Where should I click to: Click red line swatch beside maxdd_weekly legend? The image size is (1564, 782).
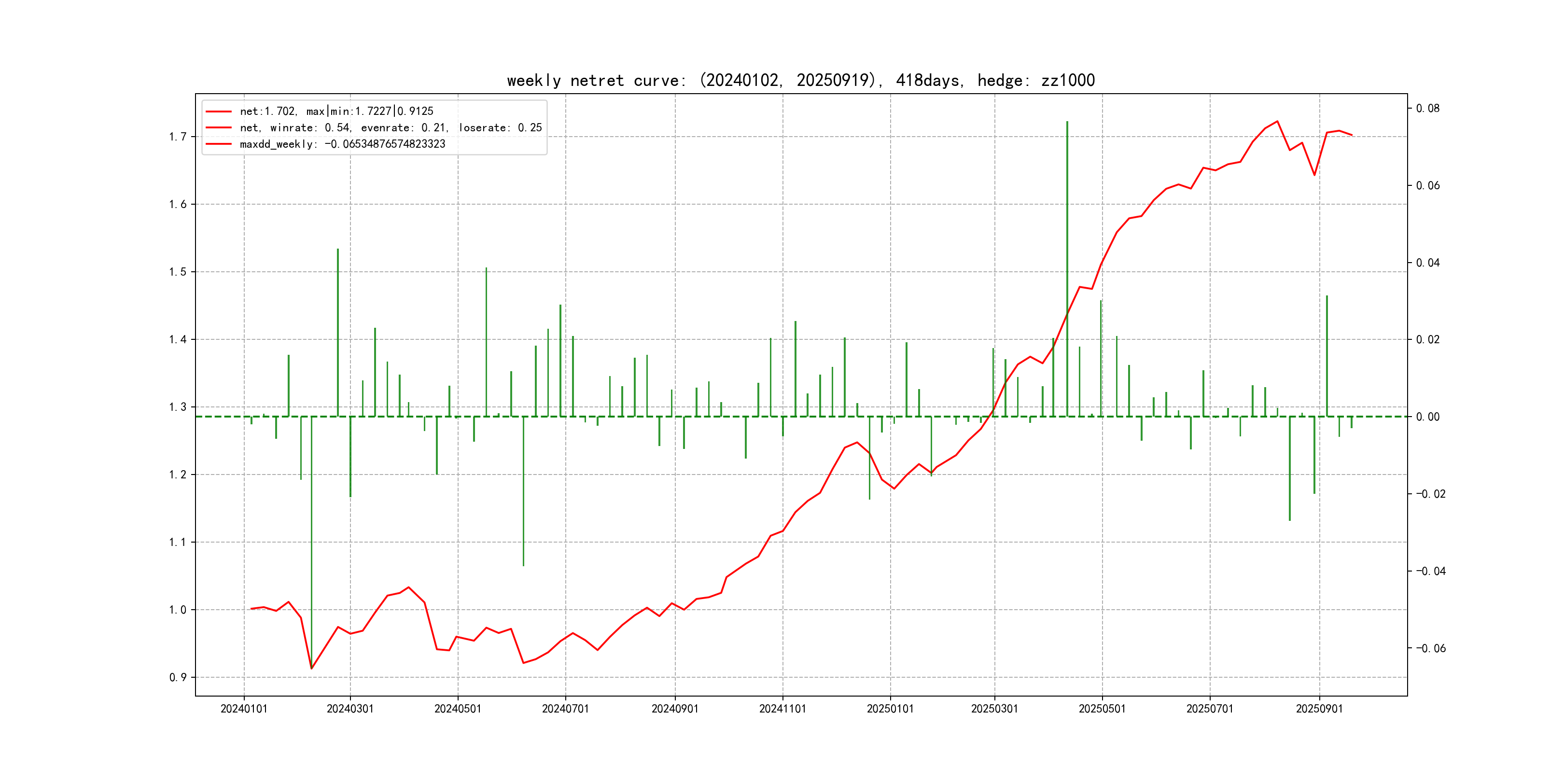[219, 144]
